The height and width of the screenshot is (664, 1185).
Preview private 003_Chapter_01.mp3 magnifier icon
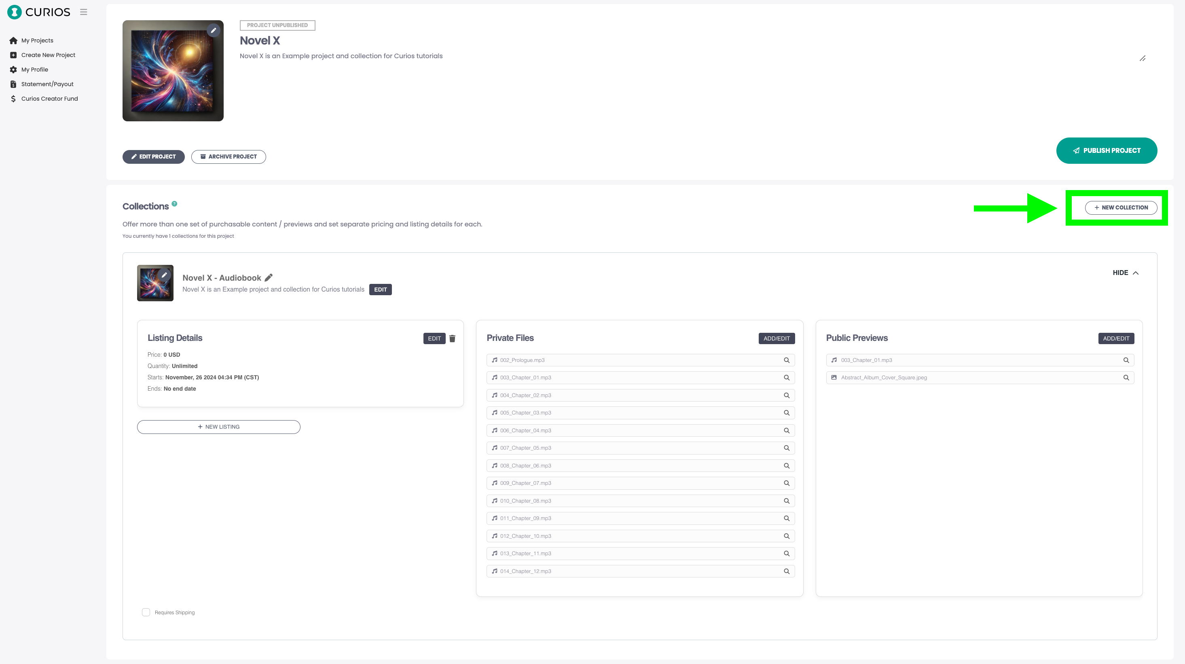(787, 378)
